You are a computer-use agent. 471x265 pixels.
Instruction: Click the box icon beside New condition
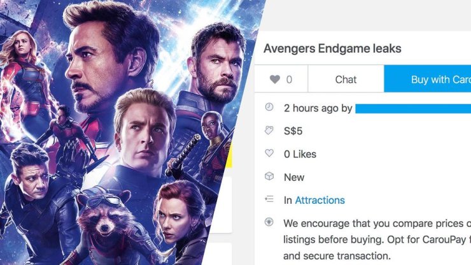269,176
